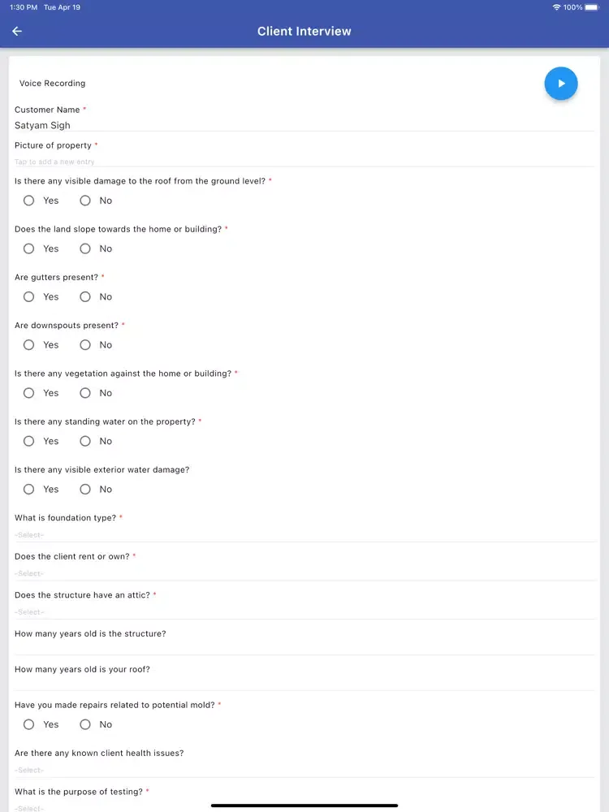Open purpose of testing dropdown
Image resolution: width=609 pixels, height=812 pixels.
coord(304,807)
